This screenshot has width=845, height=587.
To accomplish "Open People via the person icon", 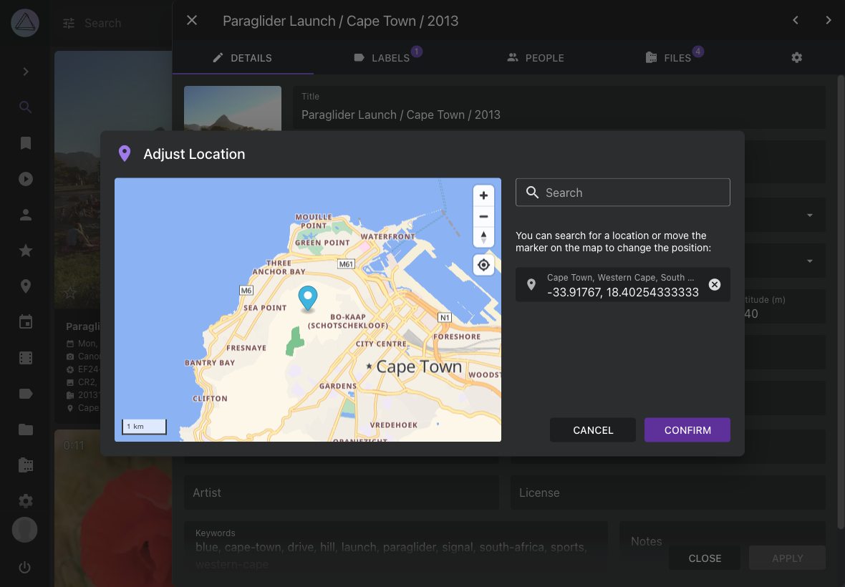I will (x=25, y=214).
